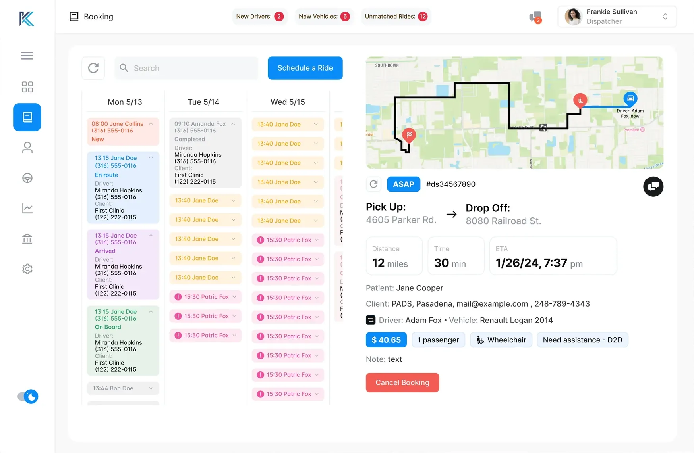
Task: Open the bank building sidebar icon
Action: tap(27, 238)
